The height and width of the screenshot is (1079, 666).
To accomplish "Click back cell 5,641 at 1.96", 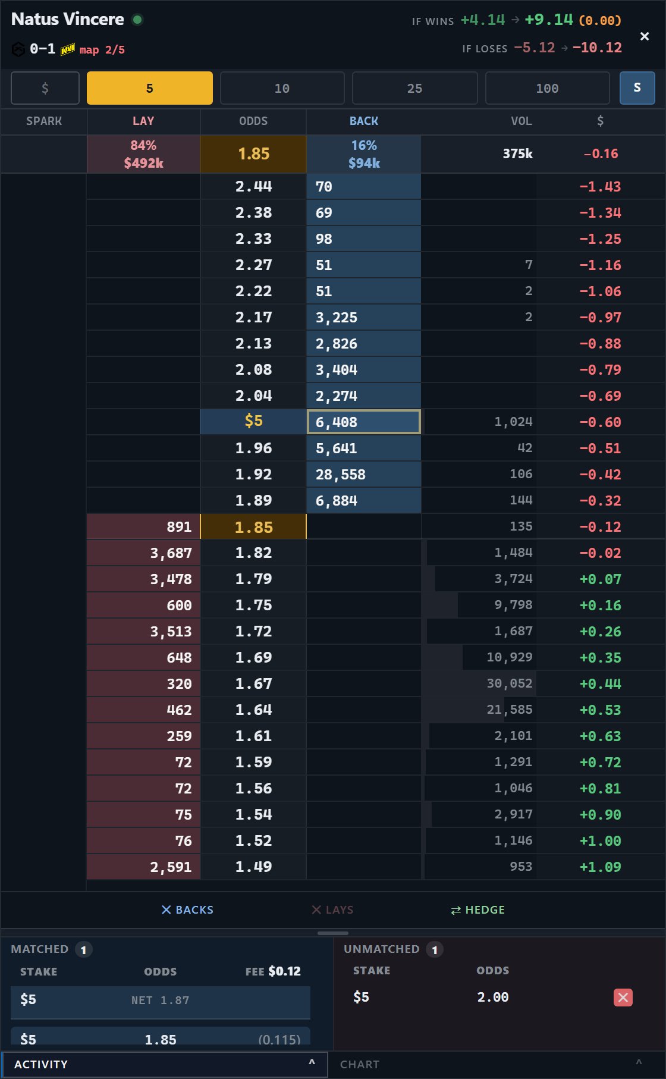I will click(x=364, y=448).
